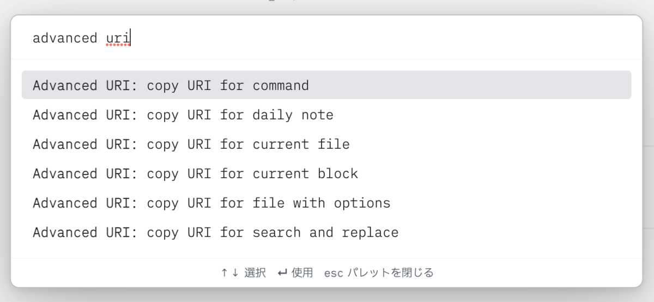
Task: Pick "copy URI for current block" command
Action: (x=195, y=174)
